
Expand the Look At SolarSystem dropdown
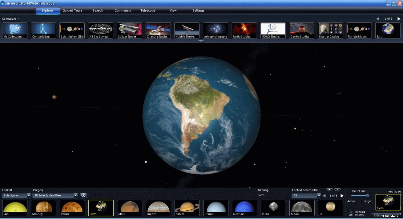click(x=29, y=195)
